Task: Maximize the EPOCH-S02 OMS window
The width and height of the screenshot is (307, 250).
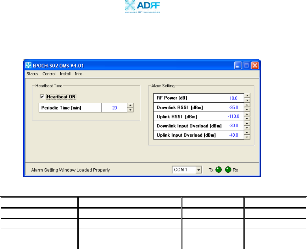Action: point(246,65)
